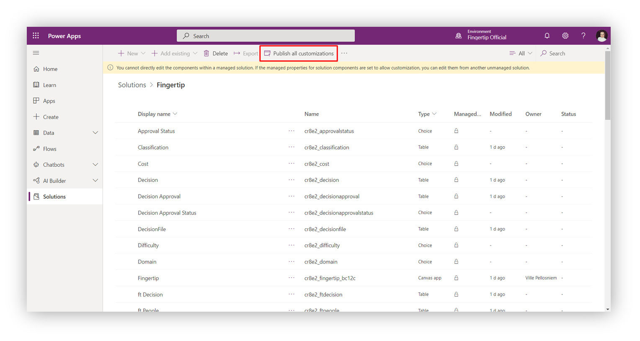Click the Modified column header
Viewport: 640px width, 341px height.
(x=501, y=114)
